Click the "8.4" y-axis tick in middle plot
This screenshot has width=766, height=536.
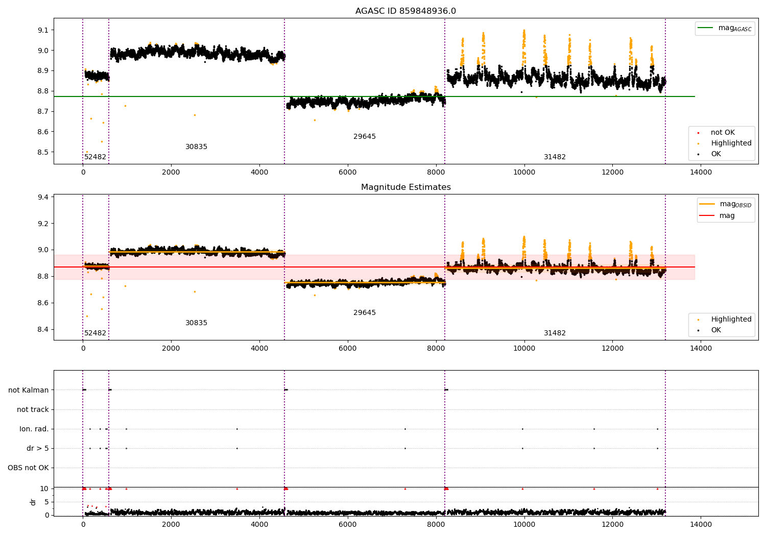click(43, 329)
